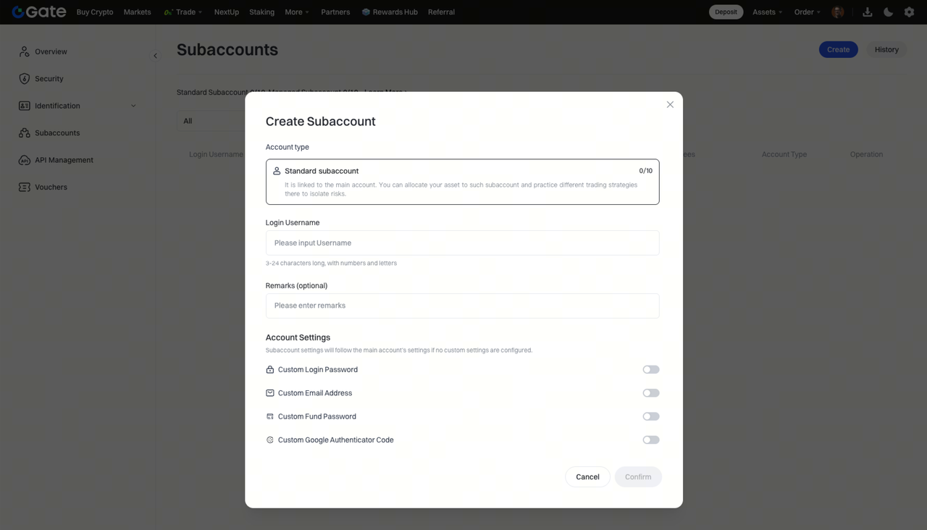Image resolution: width=927 pixels, height=530 pixels.
Task: Turn on Custom Email Address toggle
Action: 650,393
